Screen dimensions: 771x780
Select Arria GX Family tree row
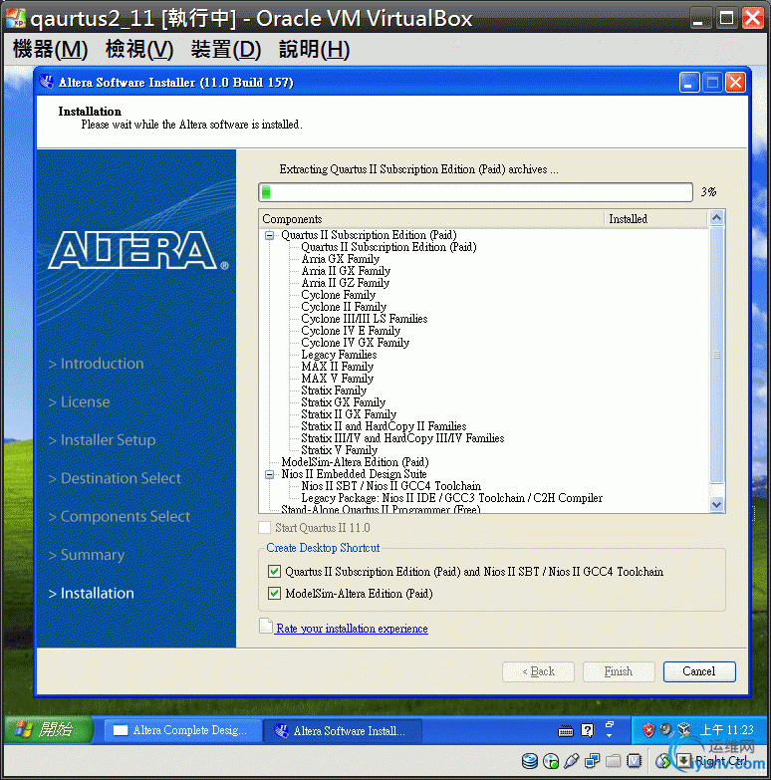pyautogui.click(x=341, y=259)
